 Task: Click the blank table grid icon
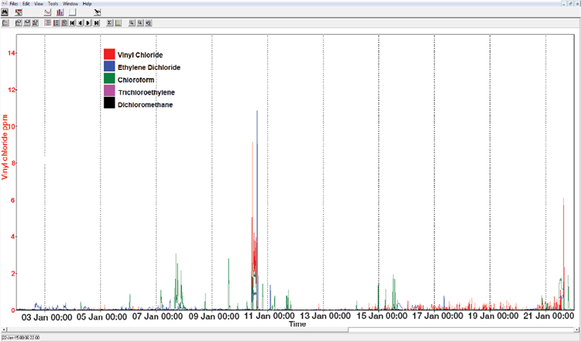72,12
